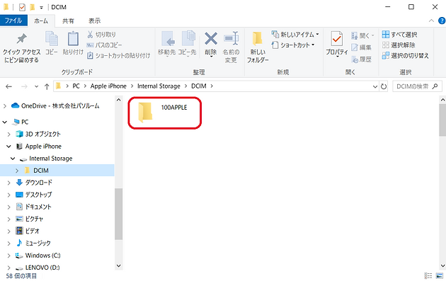446x281 pixels.
Task: Switch to 表示 (View) ribbon tab
Action: [94, 21]
